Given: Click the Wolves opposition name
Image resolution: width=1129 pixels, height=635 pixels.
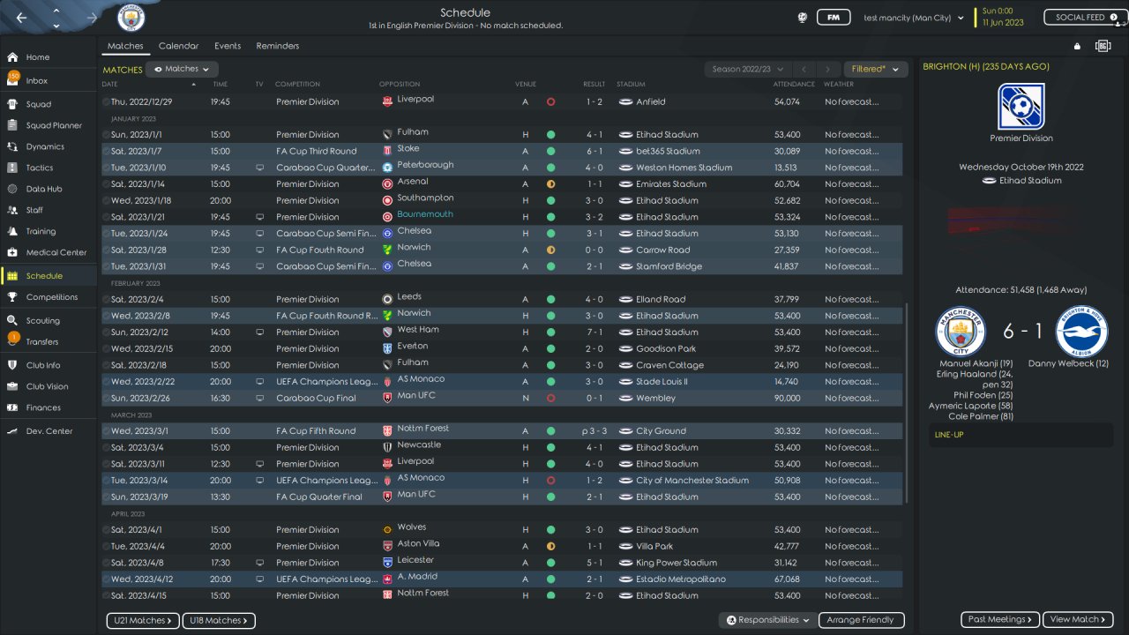Looking at the screenshot, I should pos(411,527).
